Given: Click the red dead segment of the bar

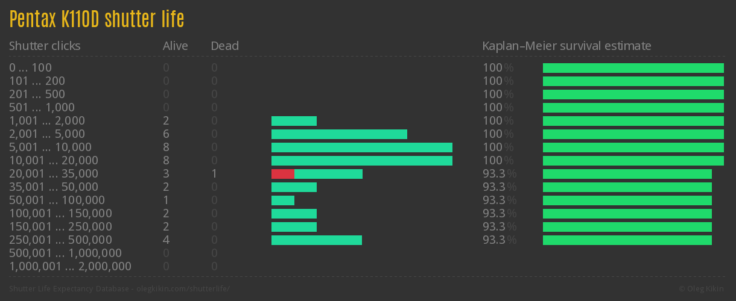Looking at the screenshot, I should 282,174.
